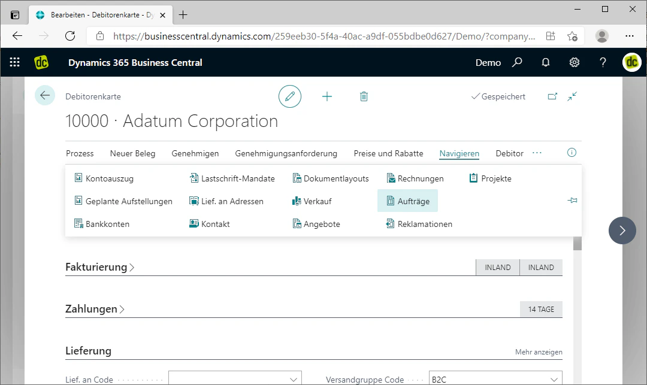Open the settings gear
This screenshot has height=385, width=647.
pyautogui.click(x=575, y=62)
